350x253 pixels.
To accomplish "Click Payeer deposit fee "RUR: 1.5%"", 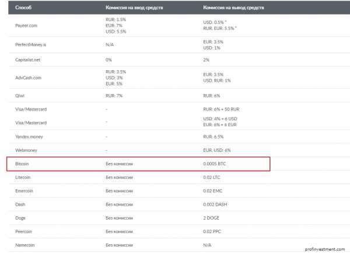I will [116, 19].
